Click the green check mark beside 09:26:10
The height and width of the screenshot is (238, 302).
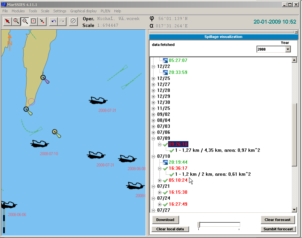(165, 144)
